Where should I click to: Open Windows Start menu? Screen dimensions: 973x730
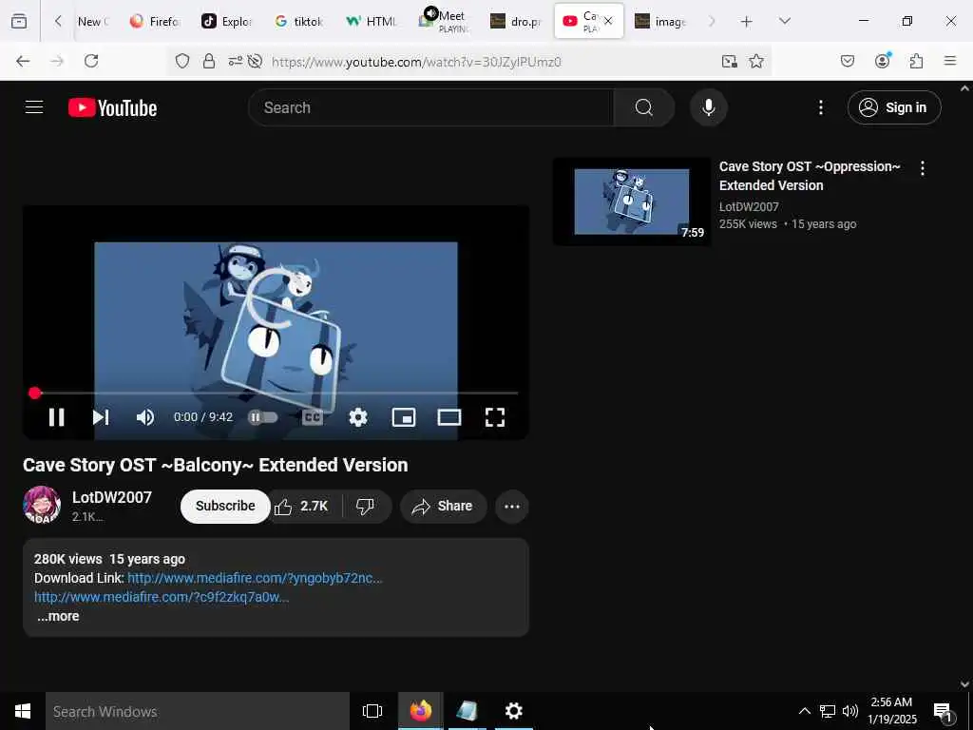pos(23,711)
